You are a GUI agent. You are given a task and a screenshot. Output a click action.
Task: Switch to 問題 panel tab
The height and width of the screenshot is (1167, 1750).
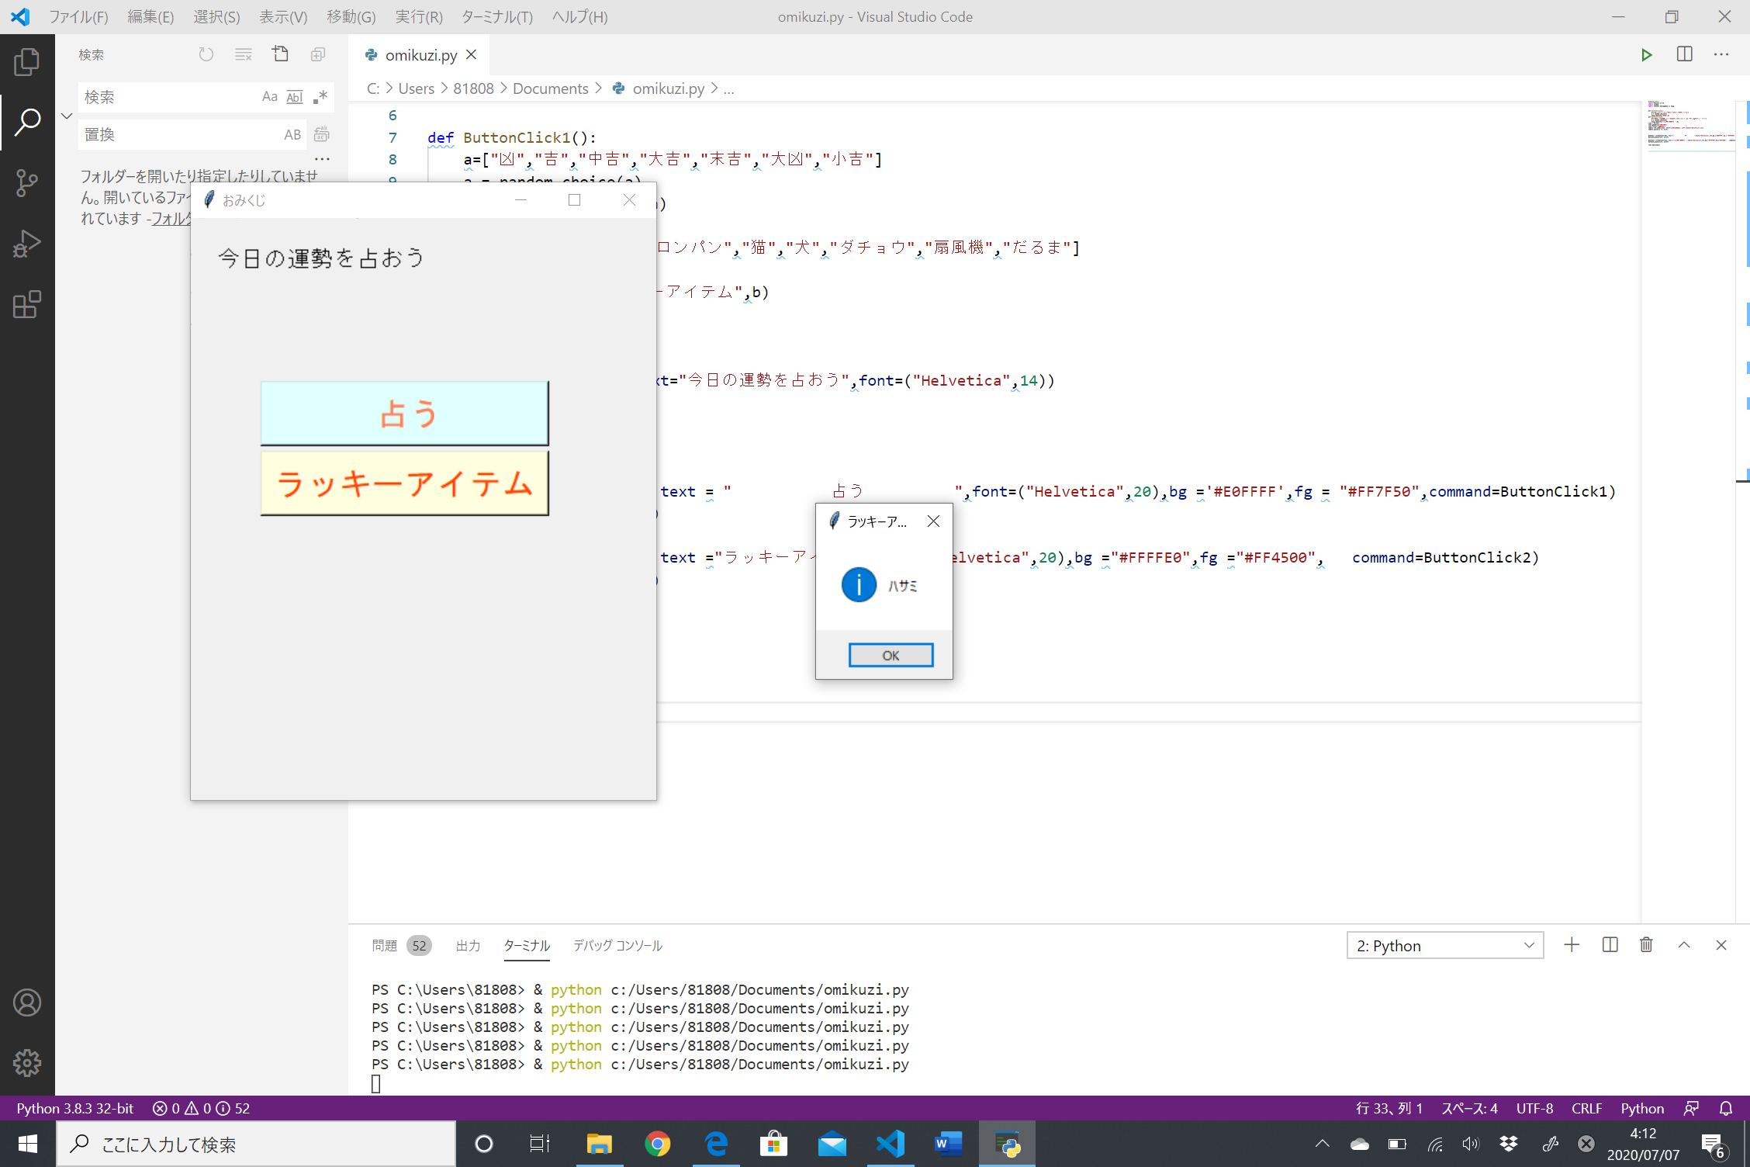[385, 945]
